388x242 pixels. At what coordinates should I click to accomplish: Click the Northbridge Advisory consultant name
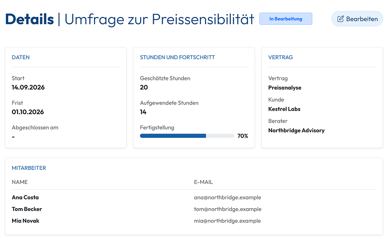click(x=296, y=130)
